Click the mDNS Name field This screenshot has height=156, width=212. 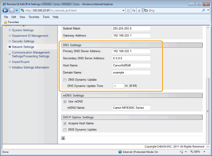click(131, 107)
